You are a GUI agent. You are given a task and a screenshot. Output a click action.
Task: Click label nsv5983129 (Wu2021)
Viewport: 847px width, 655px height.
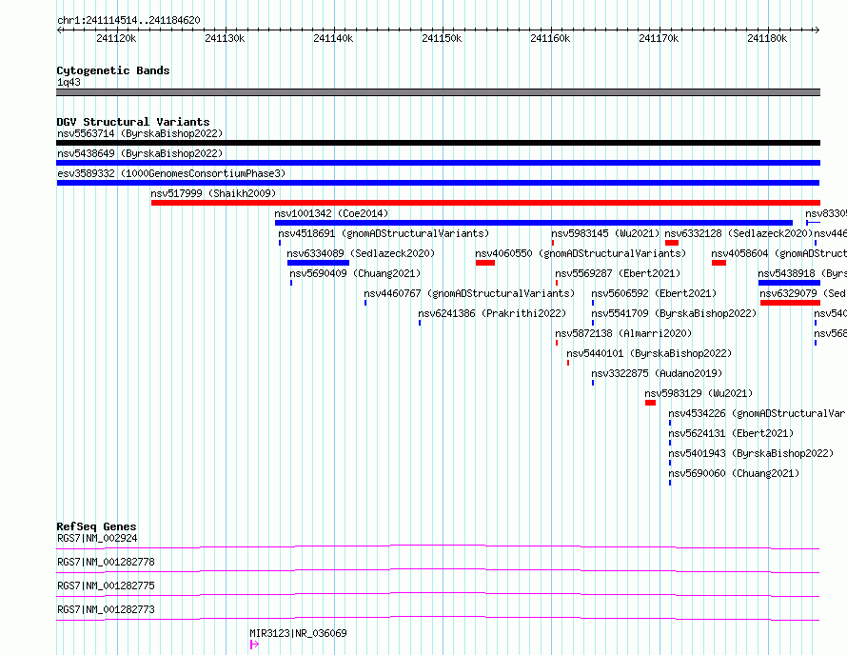(x=699, y=393)
